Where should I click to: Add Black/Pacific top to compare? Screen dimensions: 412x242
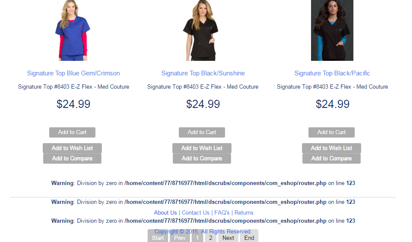pos(332,158)
